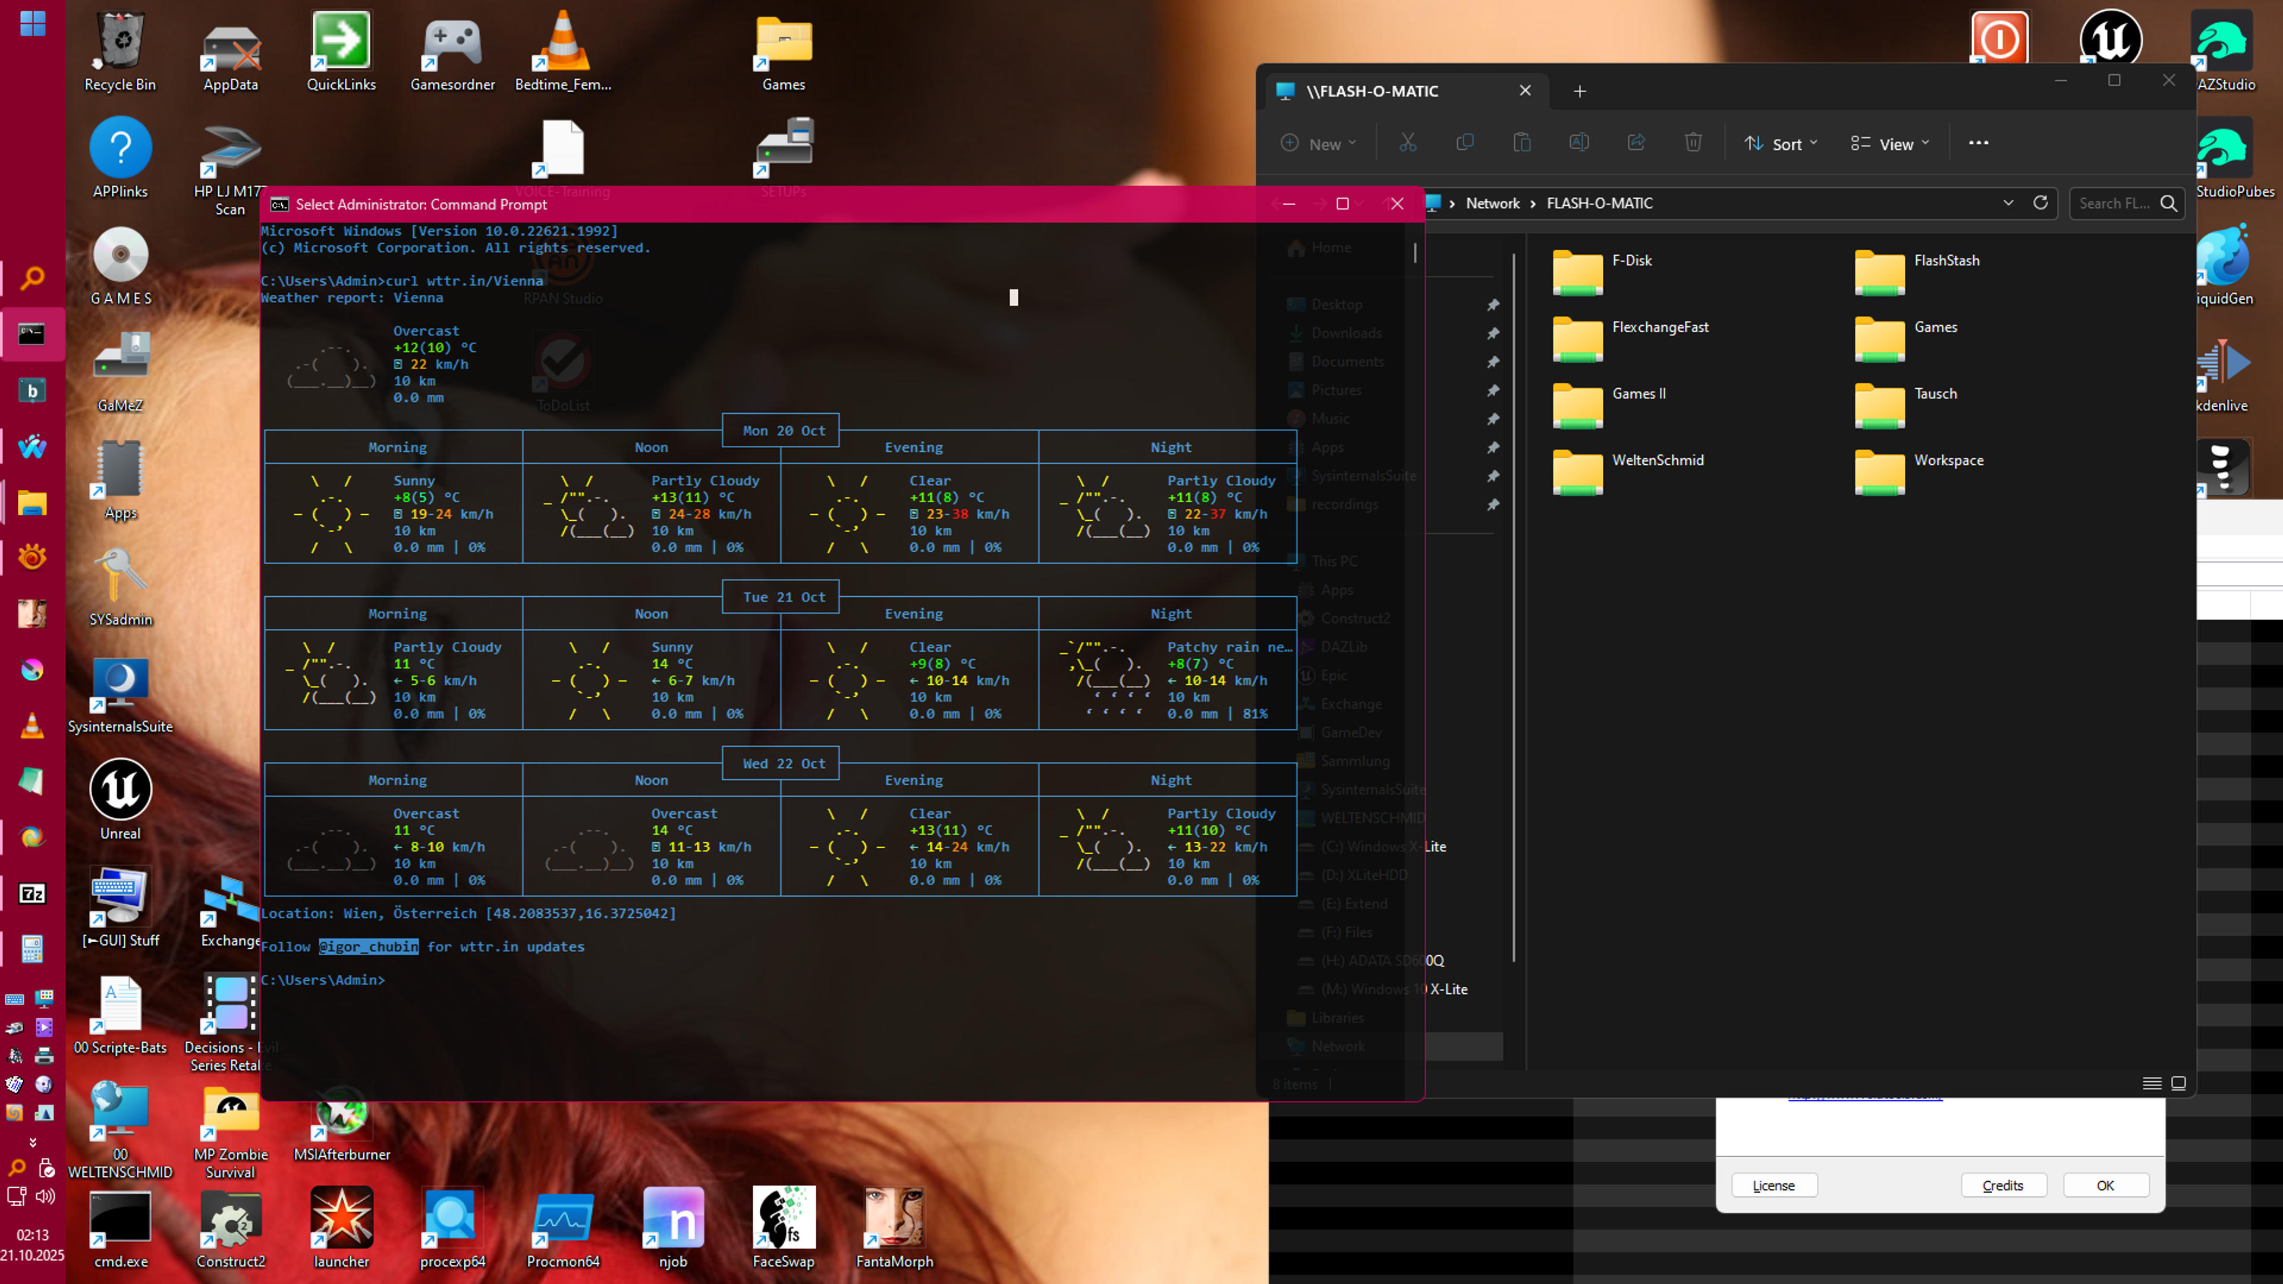Launch Construct2 from the desktop
Screen dimensions: 2283x1284
[x=231, y=1229]
